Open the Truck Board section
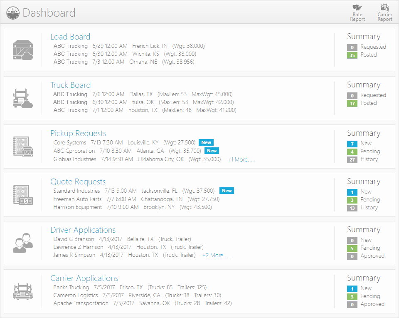This screenshot has height=318, width=399. (71, 85)
